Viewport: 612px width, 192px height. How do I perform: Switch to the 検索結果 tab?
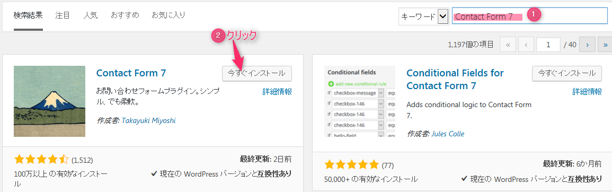coord(28,15)
